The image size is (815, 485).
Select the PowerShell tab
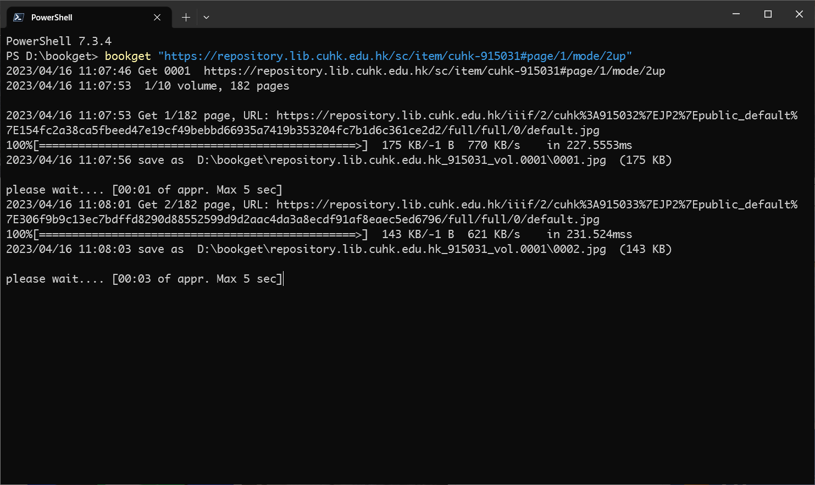89,17
